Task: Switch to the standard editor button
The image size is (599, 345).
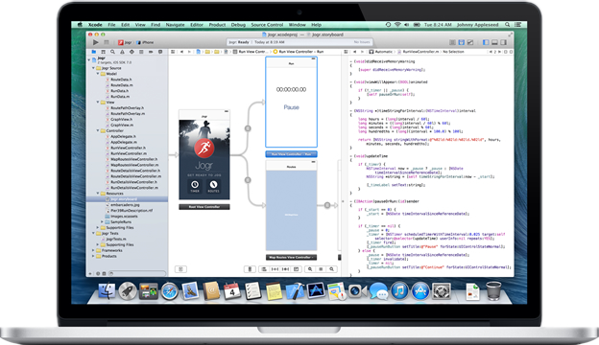Action: tap(453, 42)
